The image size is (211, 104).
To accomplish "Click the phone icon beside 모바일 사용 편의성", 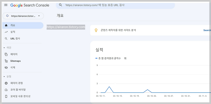I will coord(6,96).
